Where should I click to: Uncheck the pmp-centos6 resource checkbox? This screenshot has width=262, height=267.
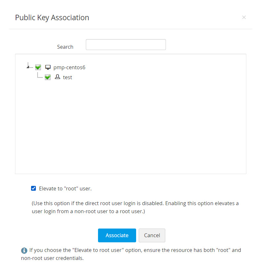[x=38, y=67]
